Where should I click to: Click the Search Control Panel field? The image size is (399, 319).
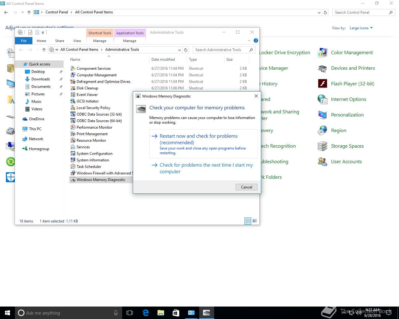(363, 12)
